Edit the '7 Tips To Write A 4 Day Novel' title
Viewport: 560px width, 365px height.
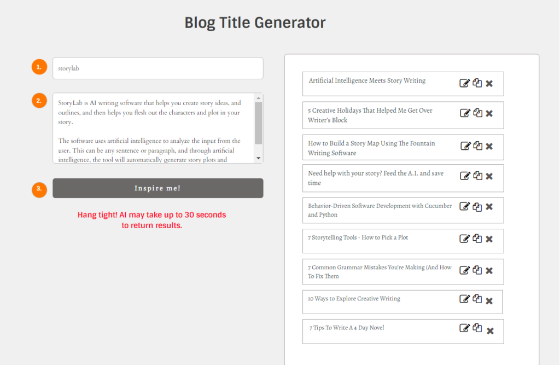[464, 328]
